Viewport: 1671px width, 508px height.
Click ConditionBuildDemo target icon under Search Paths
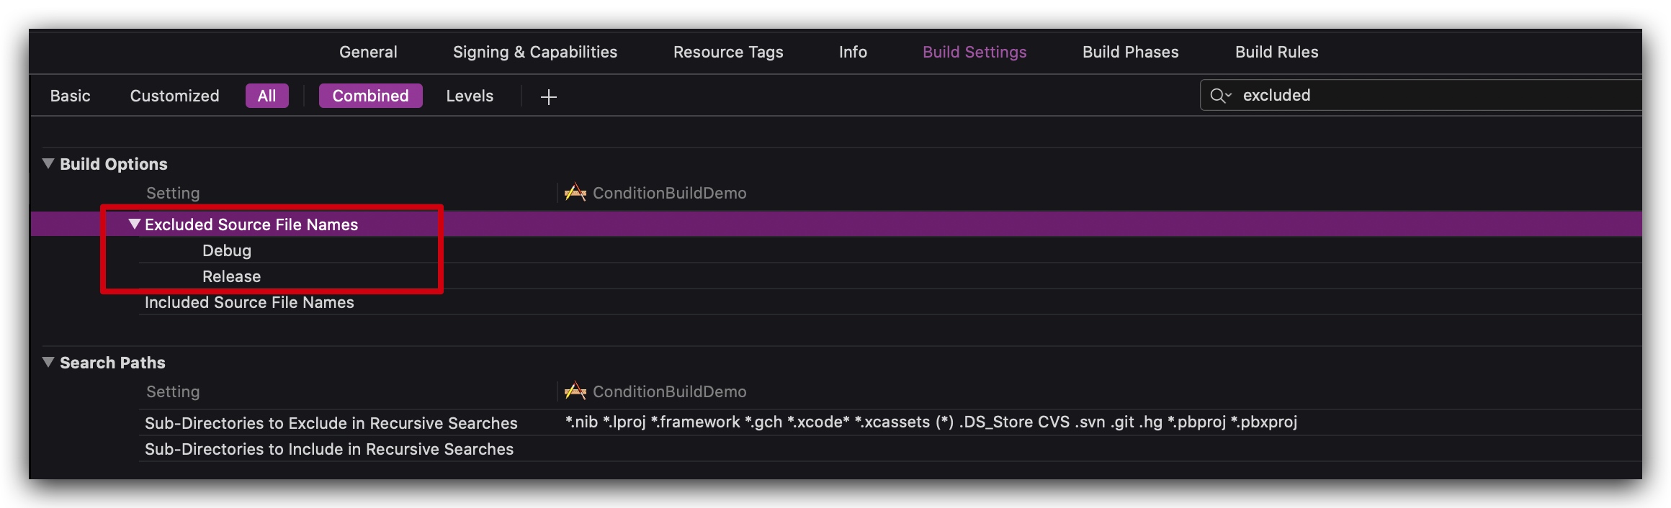[575, 391]
